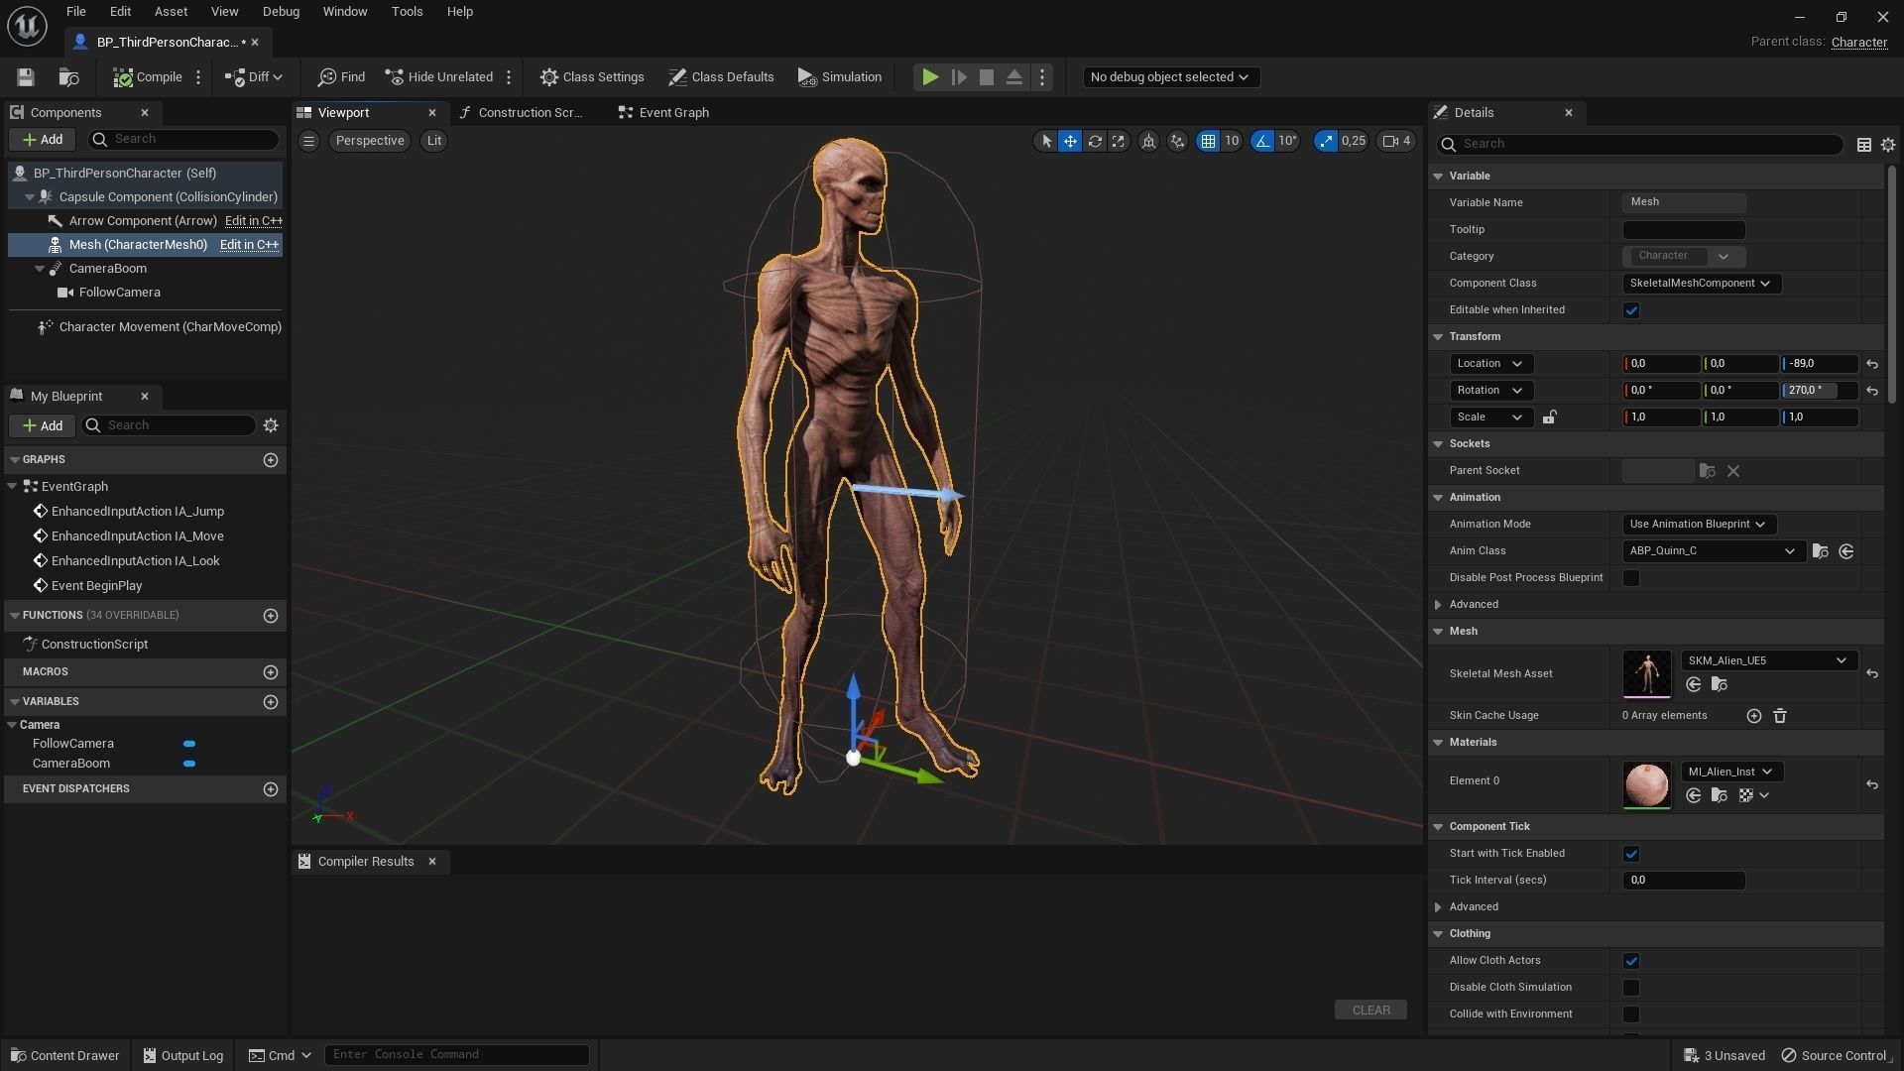1904x1071 pixels.
Task: Open Edit in C++ link for Mesh
Action: point(248,245)
